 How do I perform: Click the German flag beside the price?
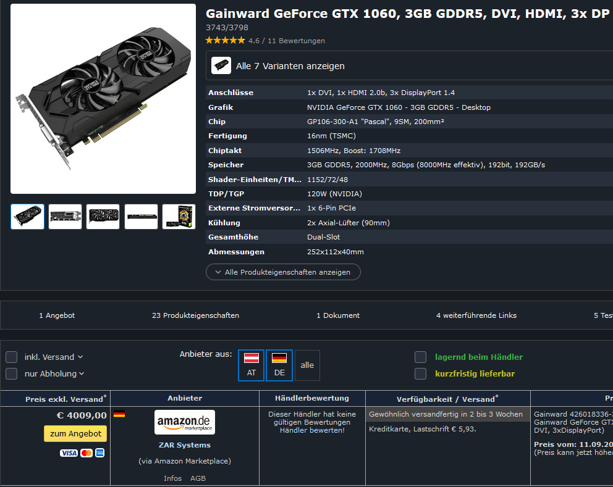[119, 414]
